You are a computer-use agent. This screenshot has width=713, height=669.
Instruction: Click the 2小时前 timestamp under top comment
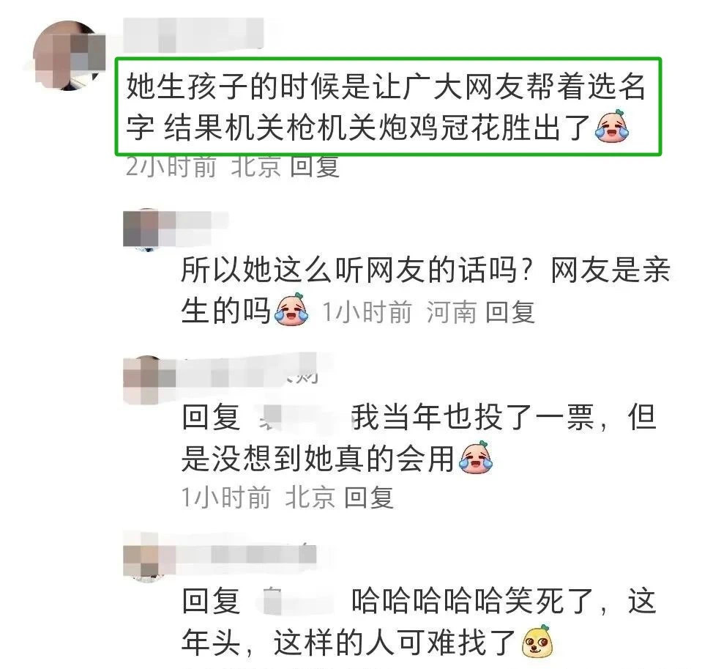coord(171,166)
